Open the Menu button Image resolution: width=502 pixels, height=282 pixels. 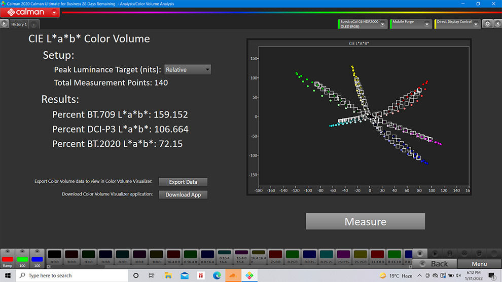point(479,264)
